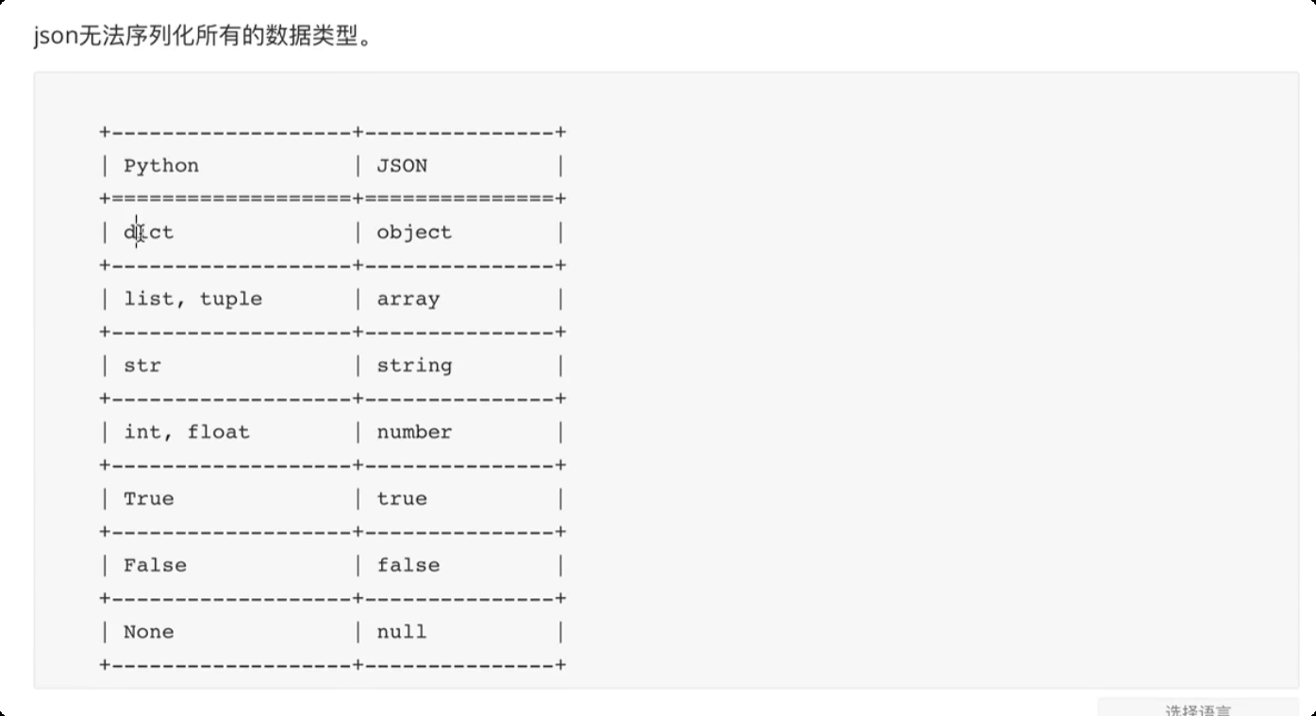This screenshot has height=716, width=1316.
Task: Click the word null in the table
Action: 402,632
